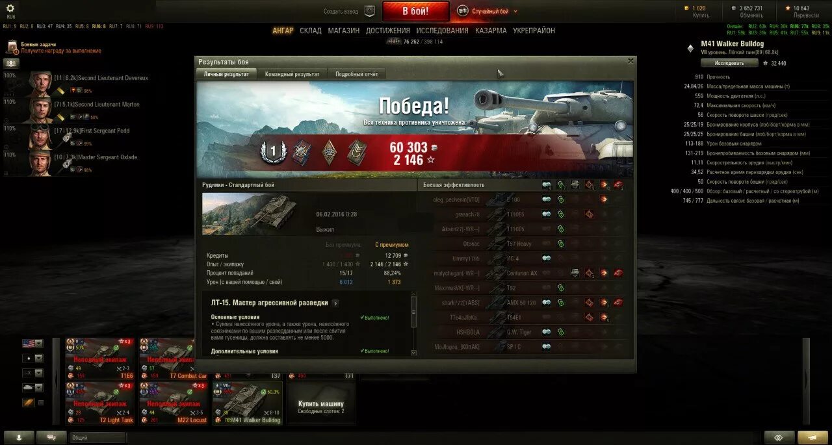832x445 pixels.
Task: Click the destroyed vehicles column icon
Action: [x=617, y=185]
